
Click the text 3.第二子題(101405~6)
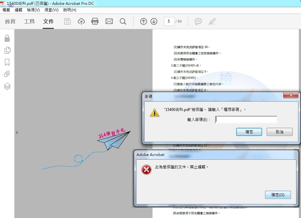click(186, 66)
